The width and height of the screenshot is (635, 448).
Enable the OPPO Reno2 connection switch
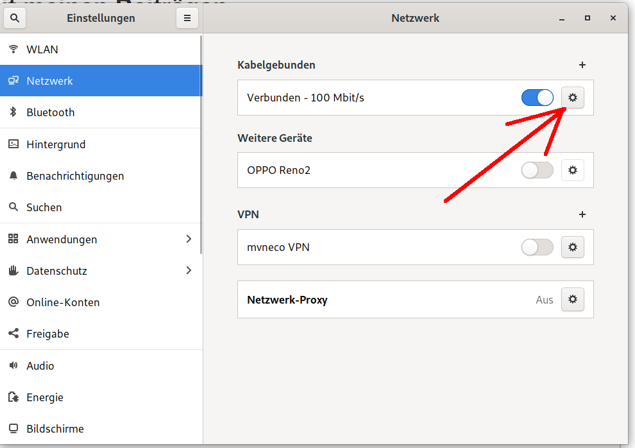coord(537,170)
